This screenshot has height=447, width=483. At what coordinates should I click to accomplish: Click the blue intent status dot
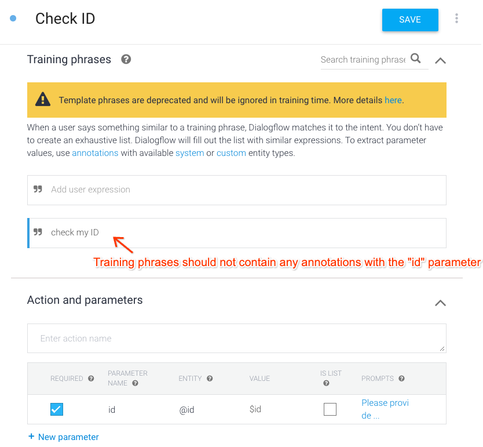coord(13,18)
